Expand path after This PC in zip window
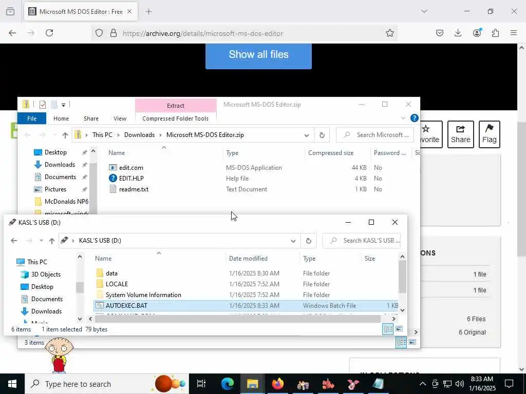 click(x=118, y=135)
